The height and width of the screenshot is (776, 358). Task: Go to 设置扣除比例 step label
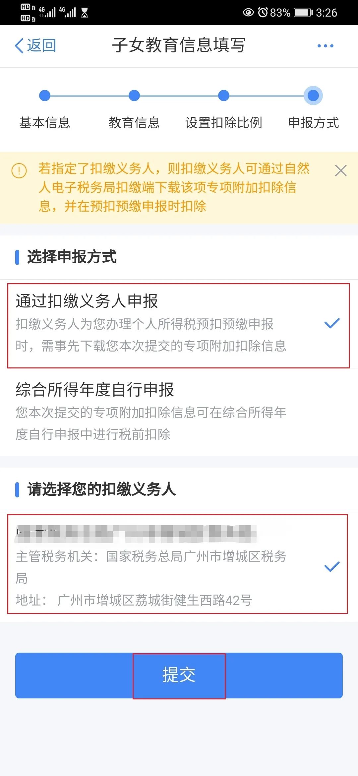224,123
